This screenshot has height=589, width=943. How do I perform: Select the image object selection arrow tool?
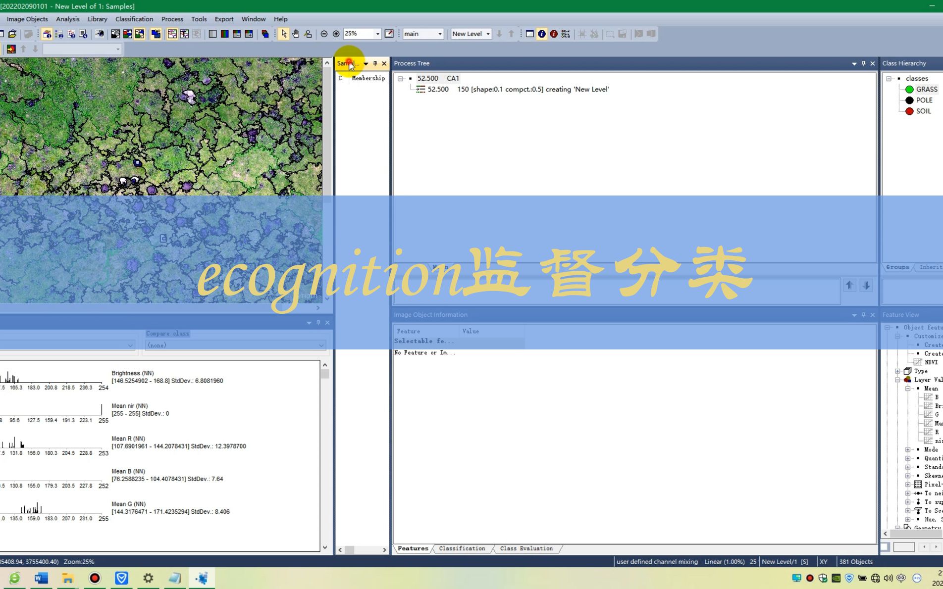pos(284,34)
